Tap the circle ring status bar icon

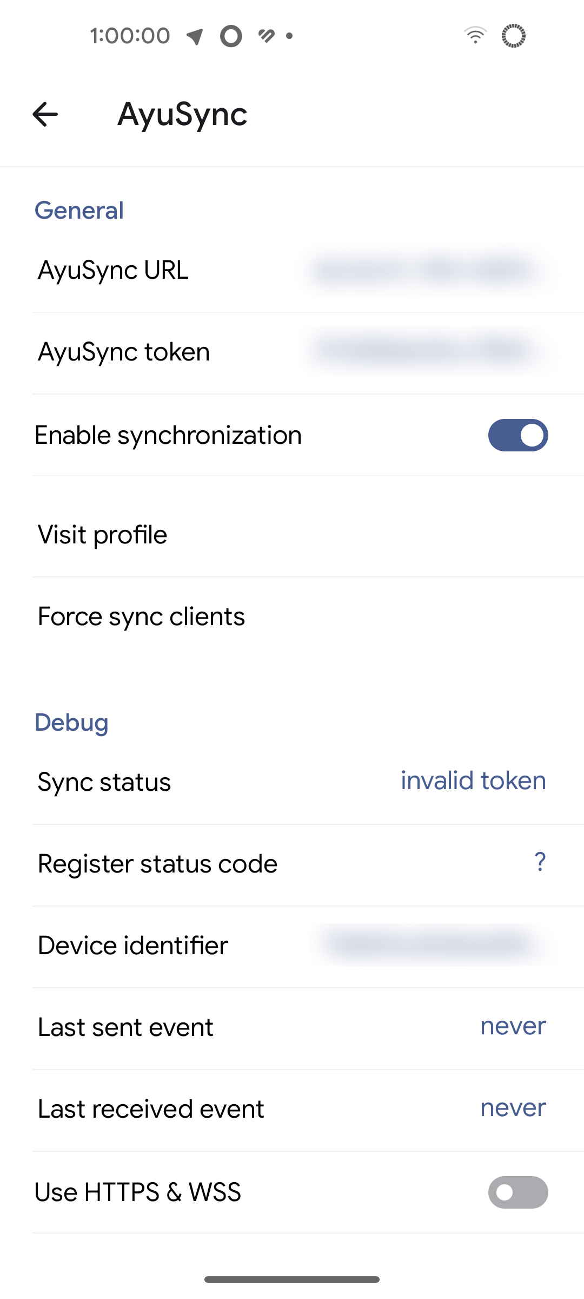[x=231, y=36]
